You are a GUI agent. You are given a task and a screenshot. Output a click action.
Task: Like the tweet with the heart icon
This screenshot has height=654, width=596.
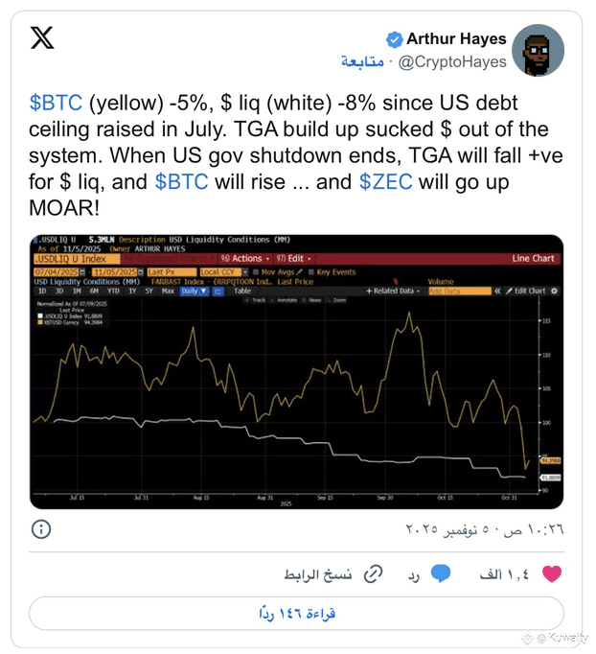coord(552,573)
